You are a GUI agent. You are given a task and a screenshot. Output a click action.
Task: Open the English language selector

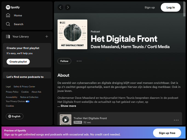point(15,116)
